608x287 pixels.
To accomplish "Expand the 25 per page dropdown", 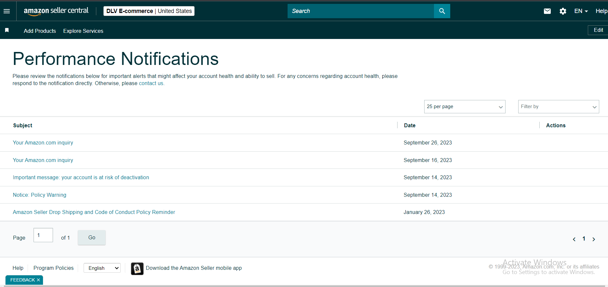I will [x=465, y=106].
